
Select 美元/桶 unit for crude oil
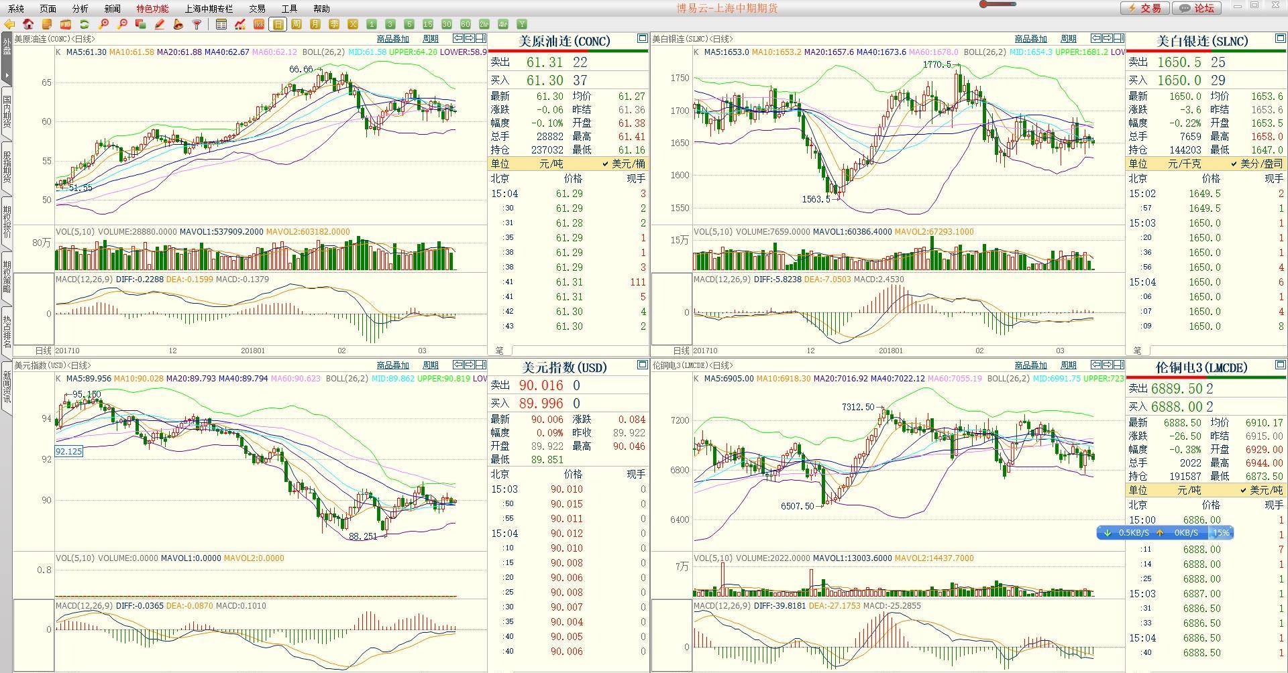click(624, 164)
